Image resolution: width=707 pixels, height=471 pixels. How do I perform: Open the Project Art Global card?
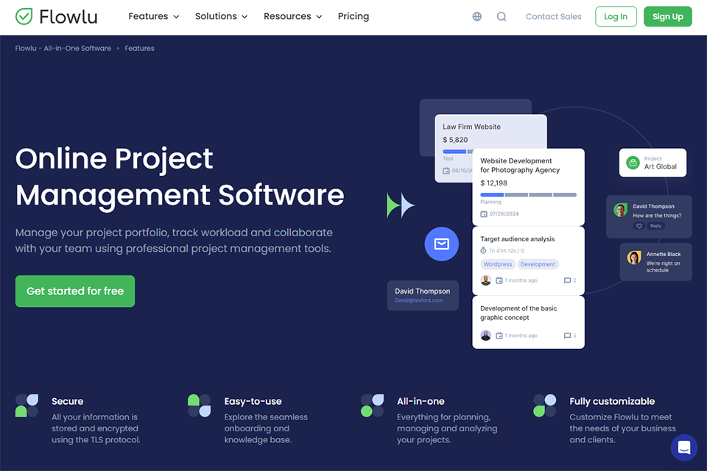pos(653,163)
